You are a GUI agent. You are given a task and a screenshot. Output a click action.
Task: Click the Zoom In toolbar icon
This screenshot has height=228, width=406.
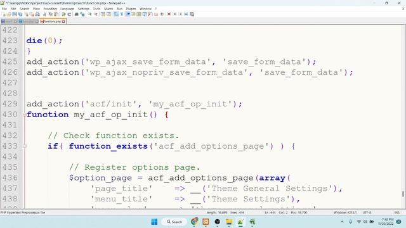(x=90, y=14)
